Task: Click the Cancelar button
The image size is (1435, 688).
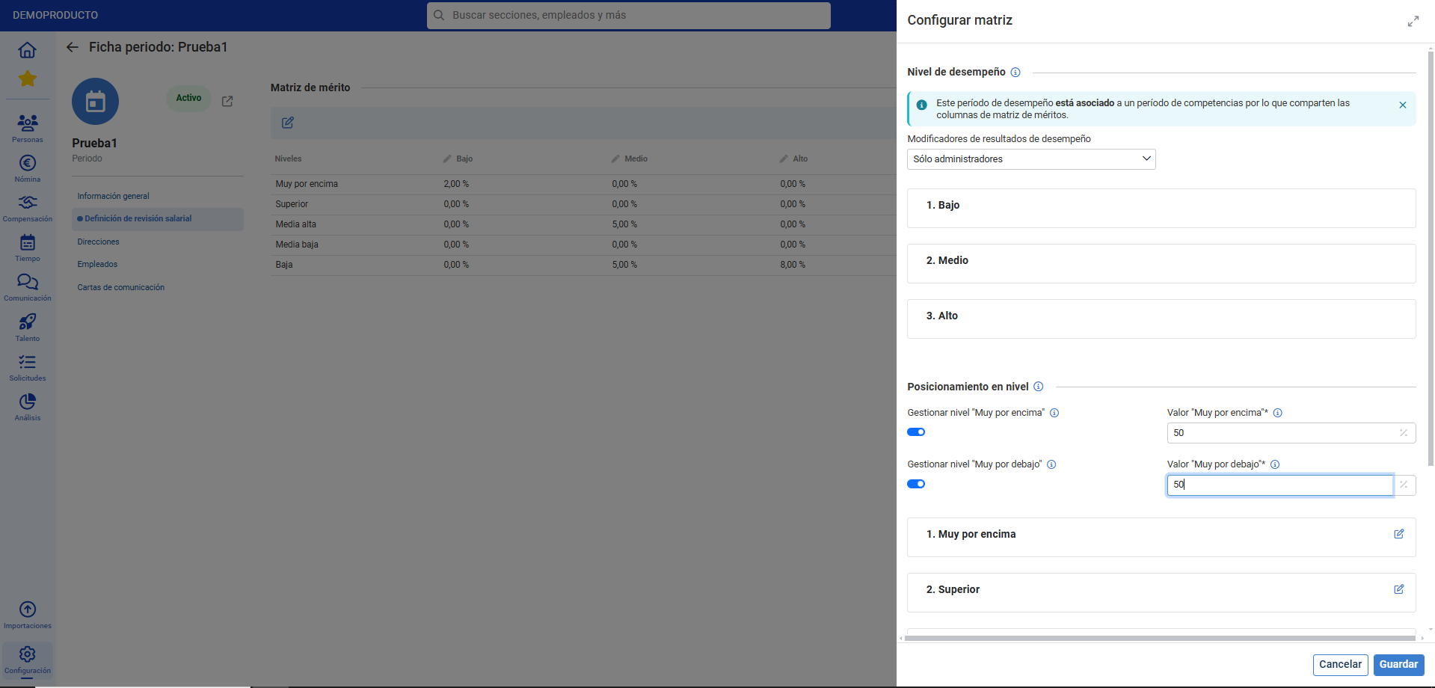Action: pos(1340,665)
